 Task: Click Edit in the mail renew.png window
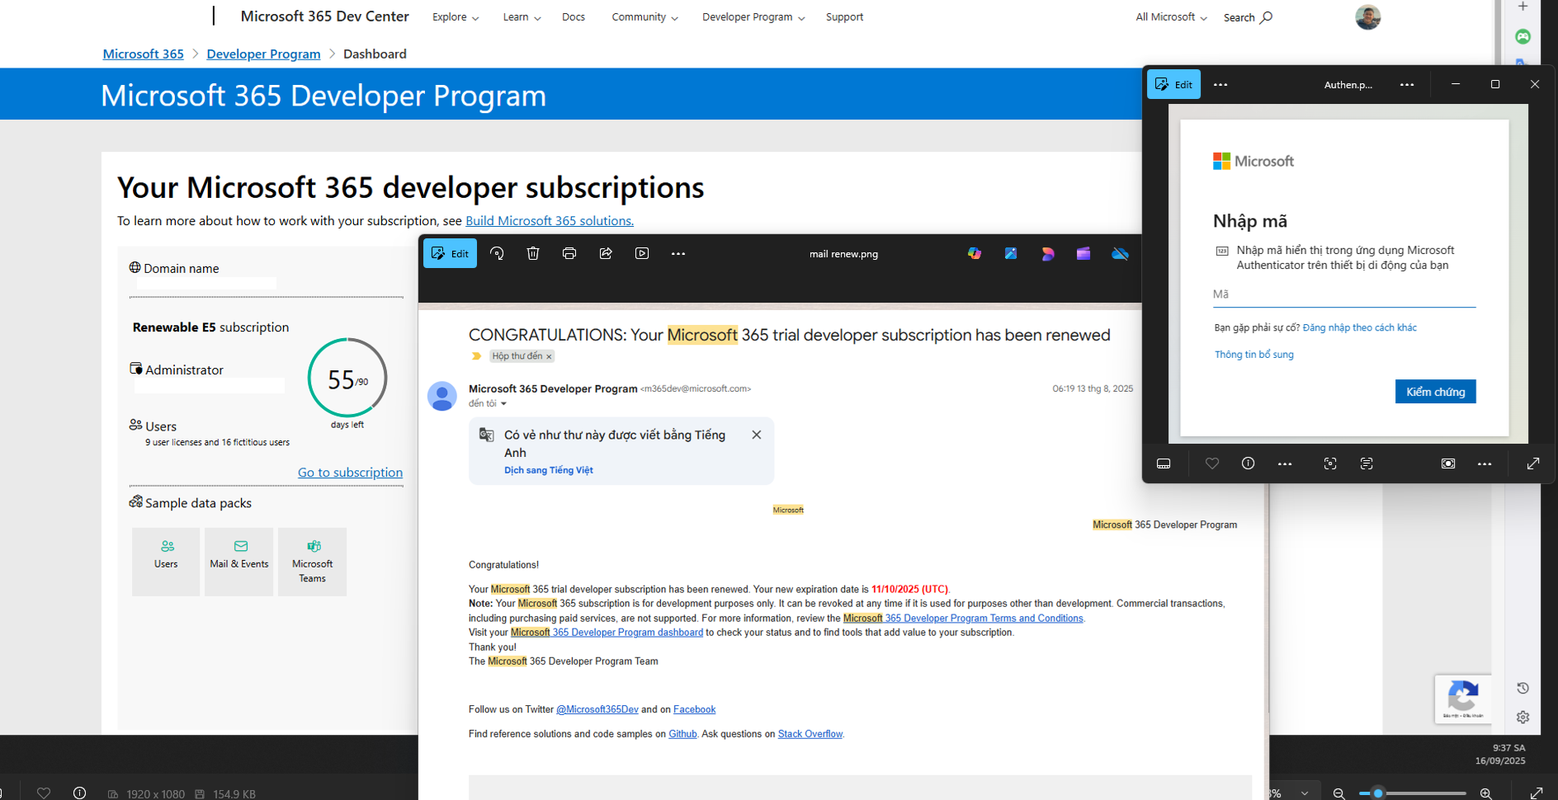pyautogui.click(x=450, y=253)
